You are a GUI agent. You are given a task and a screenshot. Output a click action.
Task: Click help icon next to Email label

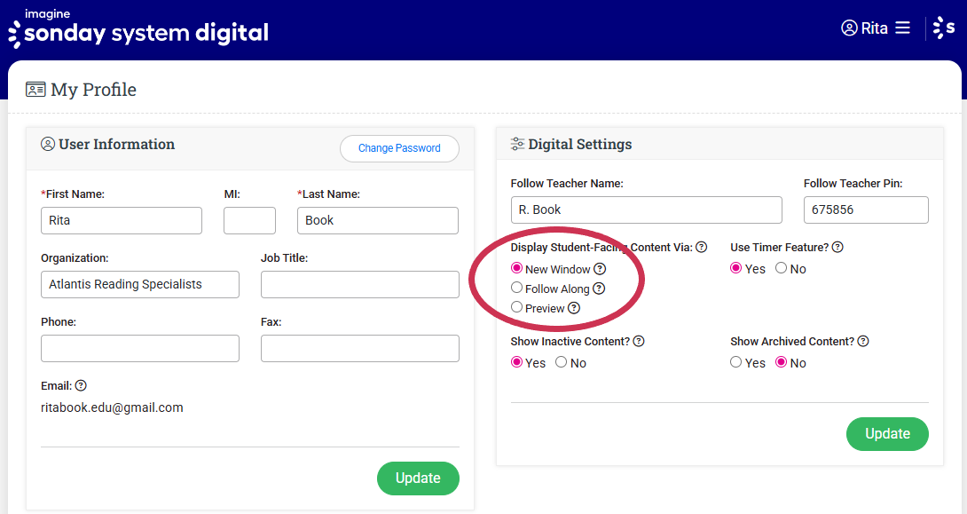[81, 386]
